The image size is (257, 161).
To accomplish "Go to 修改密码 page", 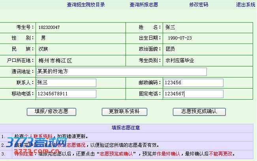I will 198,5.
